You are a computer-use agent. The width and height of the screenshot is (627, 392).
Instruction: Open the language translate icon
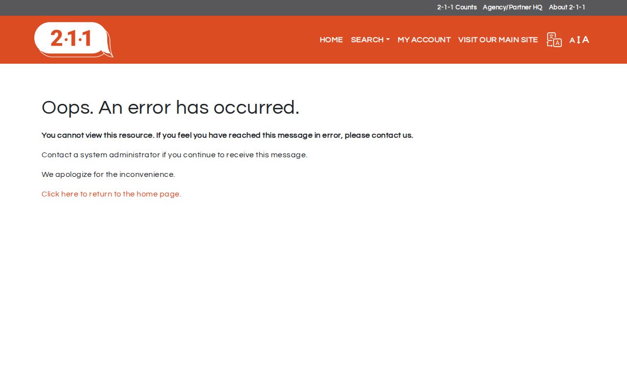tap(554, 40)
